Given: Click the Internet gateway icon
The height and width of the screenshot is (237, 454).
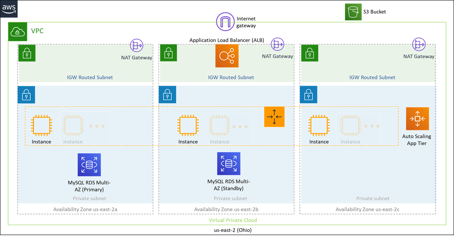Looking at the screenshot, I should [x=225, y=22].
